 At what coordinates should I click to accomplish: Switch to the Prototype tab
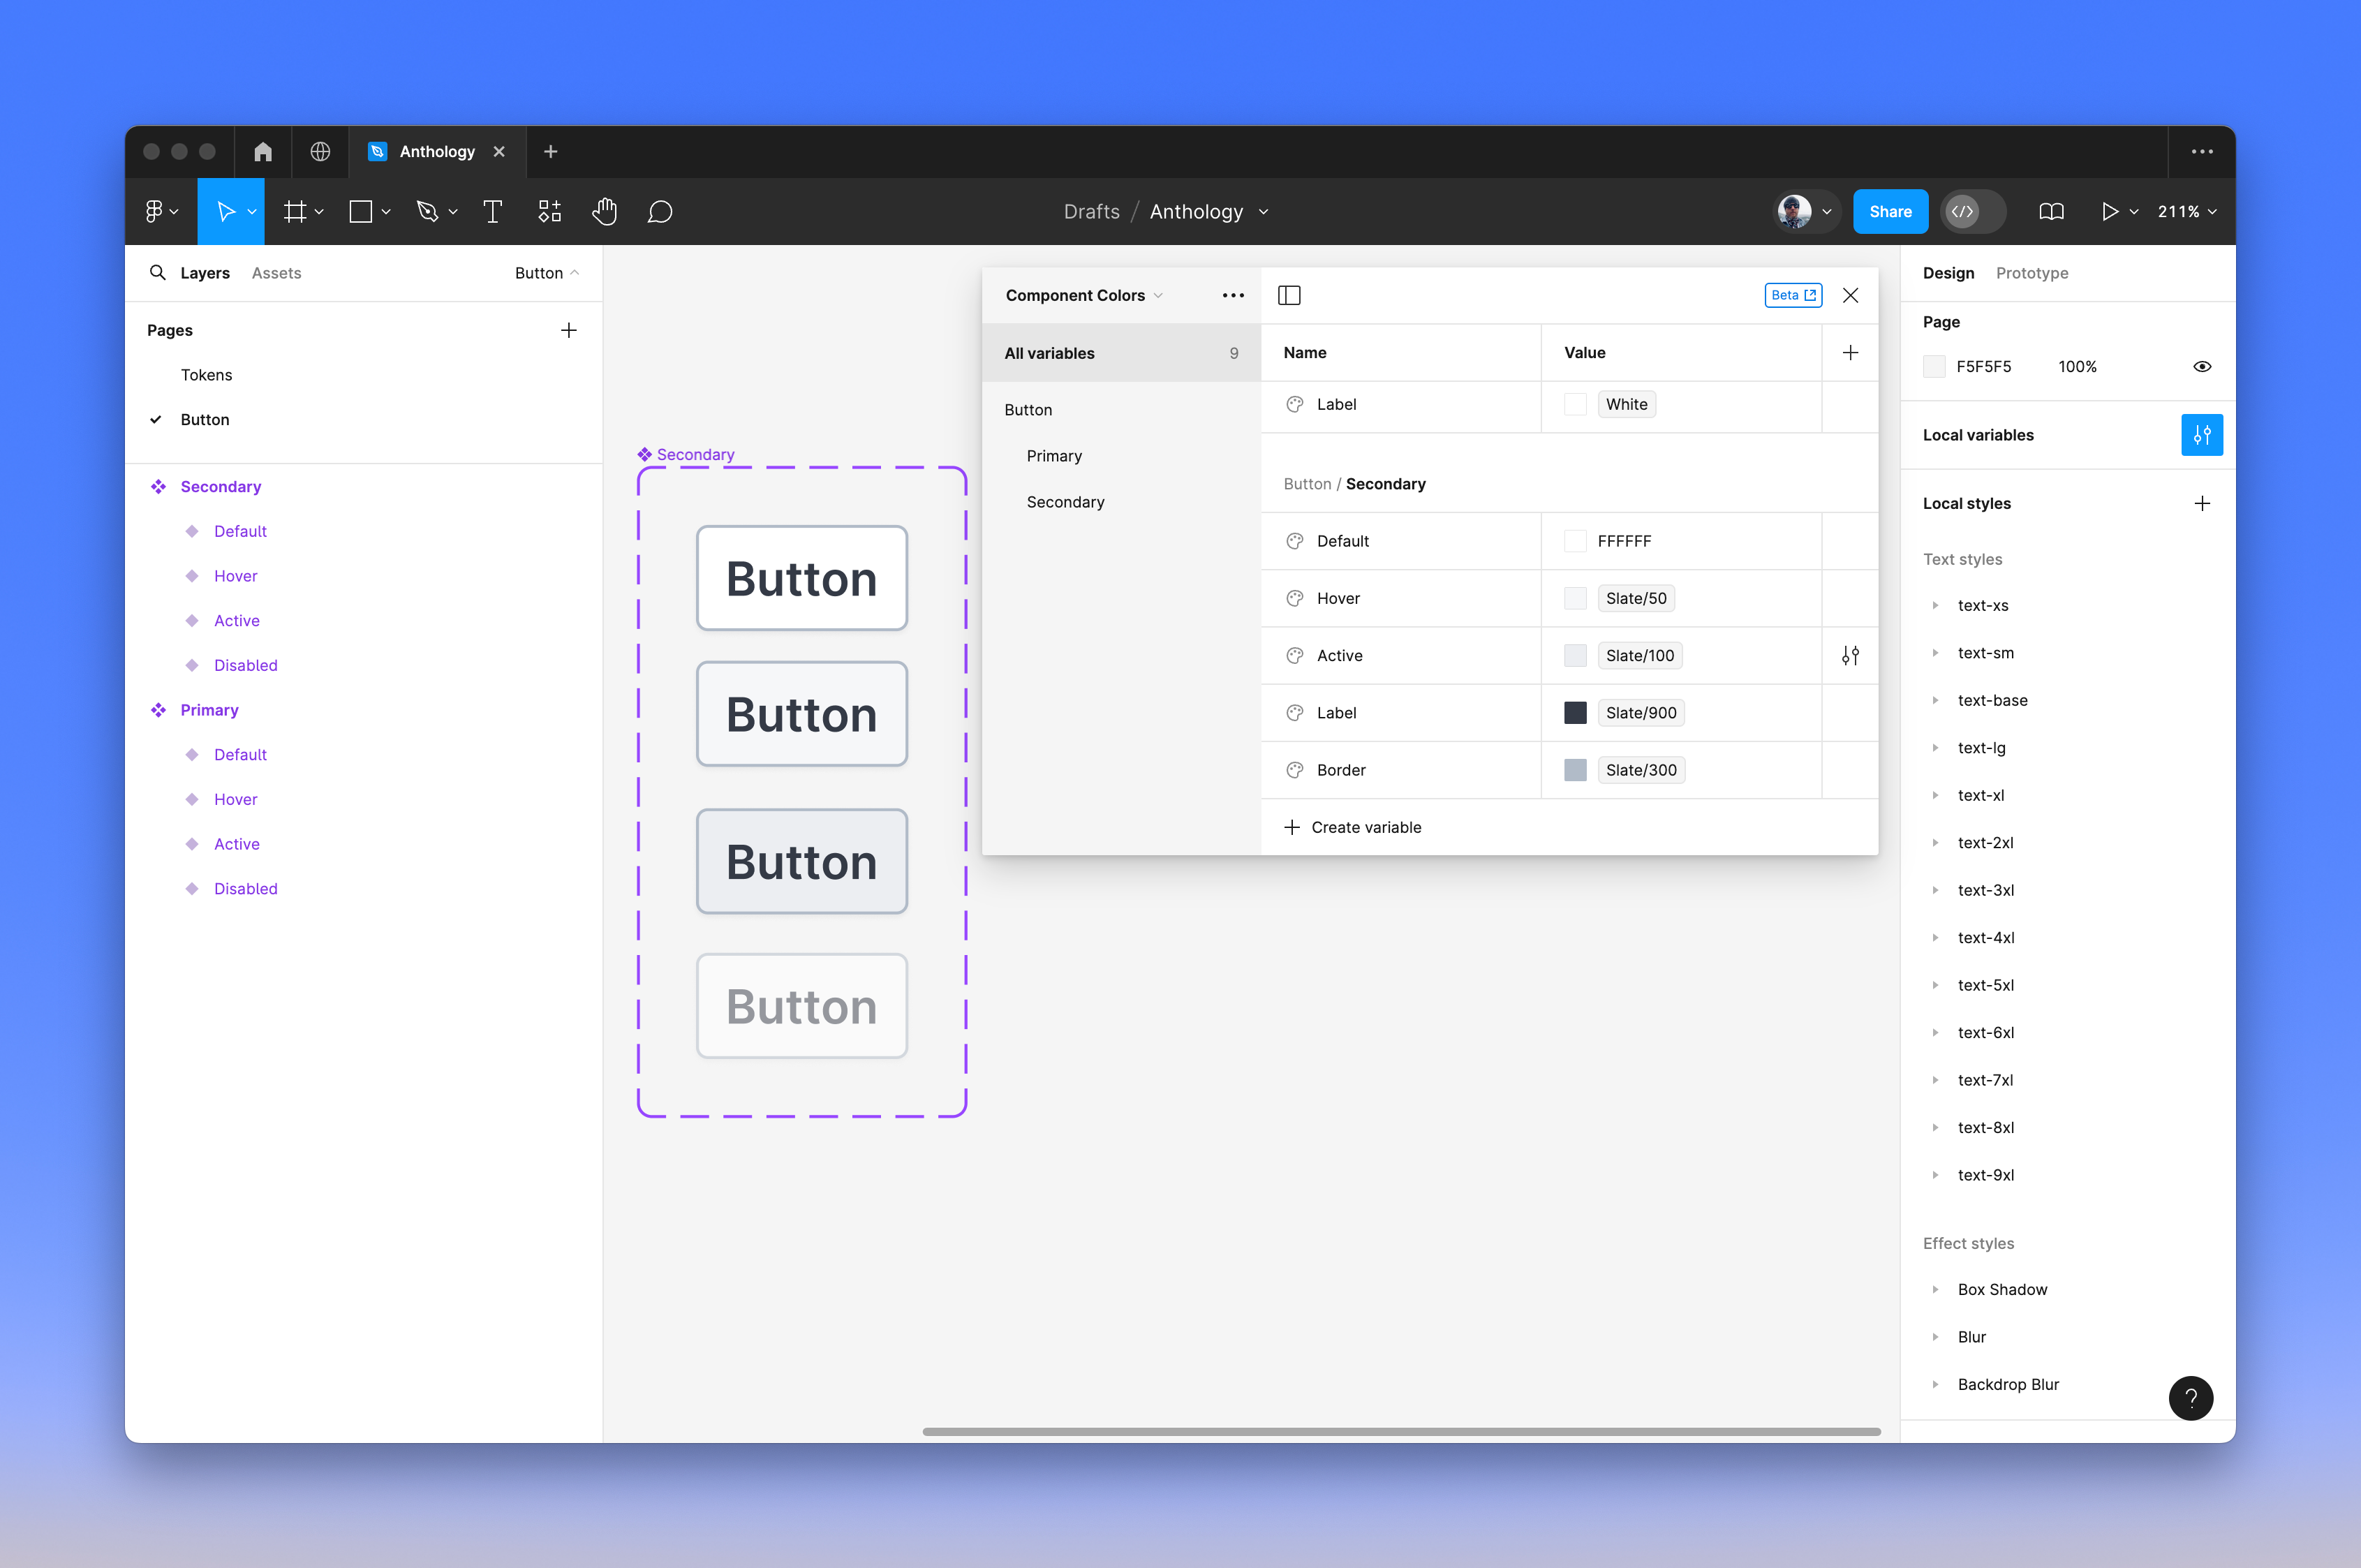[x=2031, y=273]
